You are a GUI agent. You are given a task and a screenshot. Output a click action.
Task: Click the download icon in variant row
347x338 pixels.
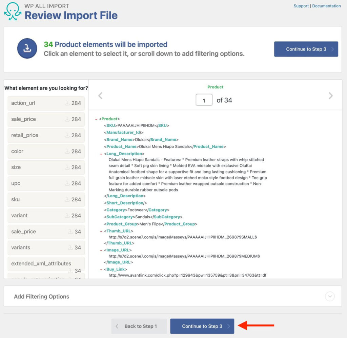67,215
